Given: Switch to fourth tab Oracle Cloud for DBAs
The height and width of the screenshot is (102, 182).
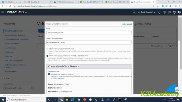Looking at the screenshot, I should point(91,2).
